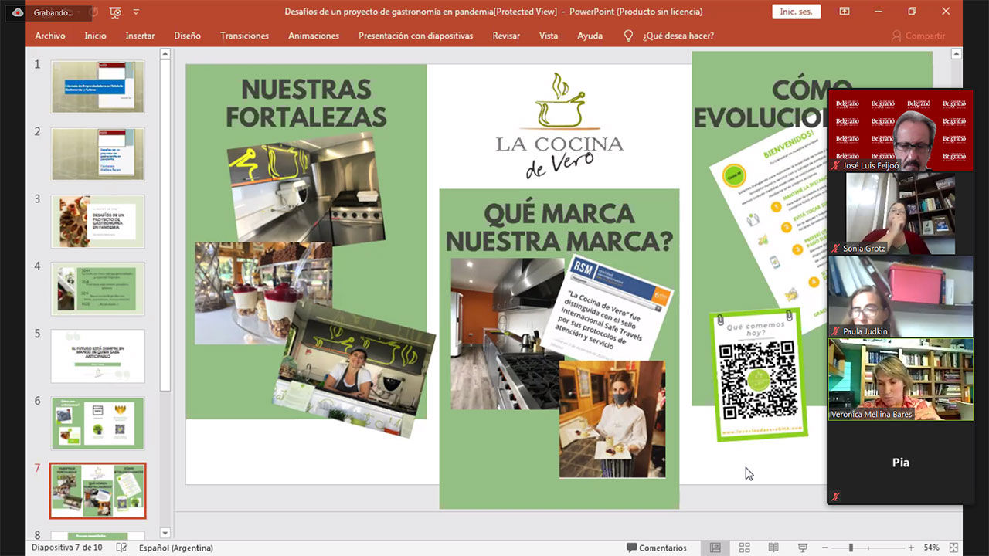
Task: Click Start From Beginning slideshow icon
Action: (115, 12)
